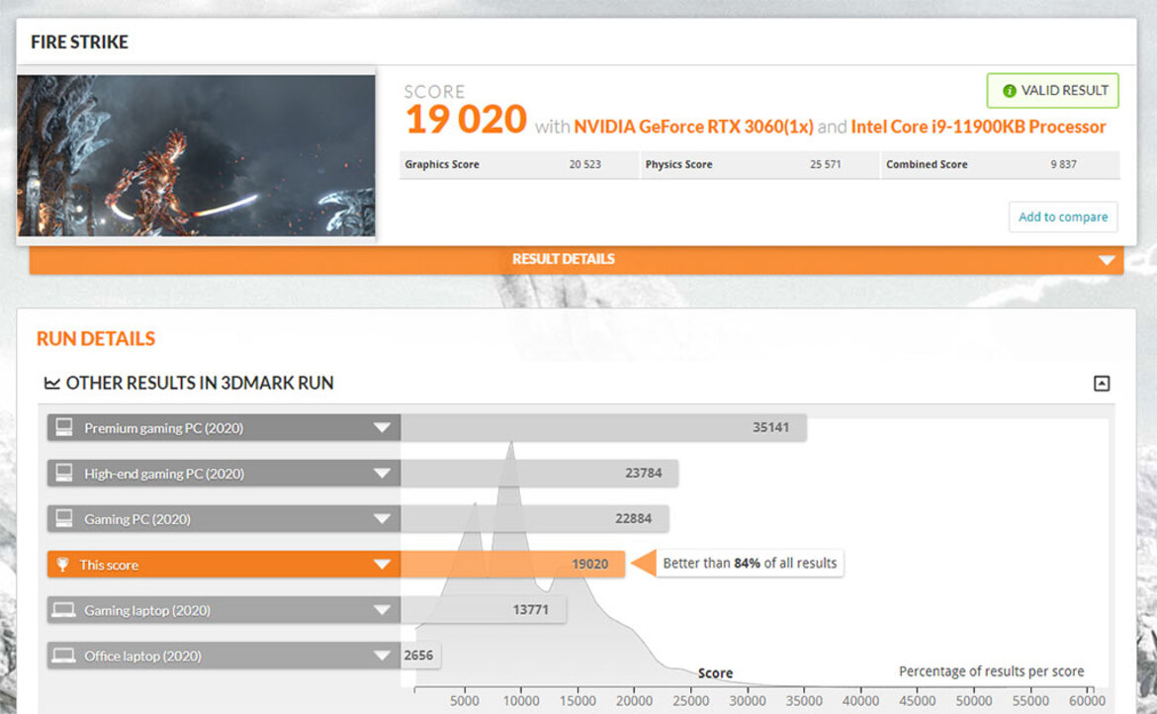Screen dimensions: 1157x714
Task: Click the FIRE STRIKE heading
Action: 80,43
